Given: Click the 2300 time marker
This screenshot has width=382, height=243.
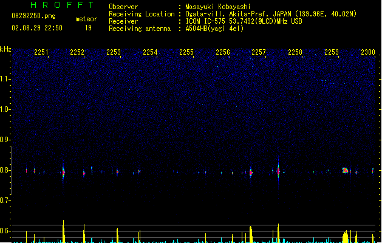Looking at the screenshot, I should pos(368,52).
